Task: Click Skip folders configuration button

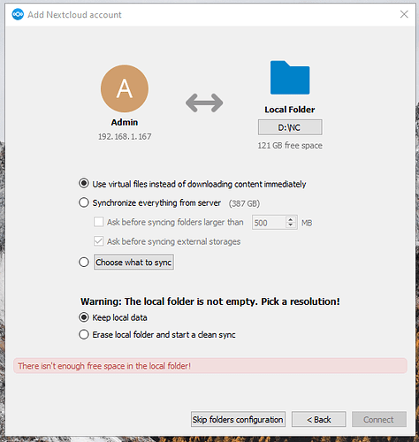Action: click(238, 419)
